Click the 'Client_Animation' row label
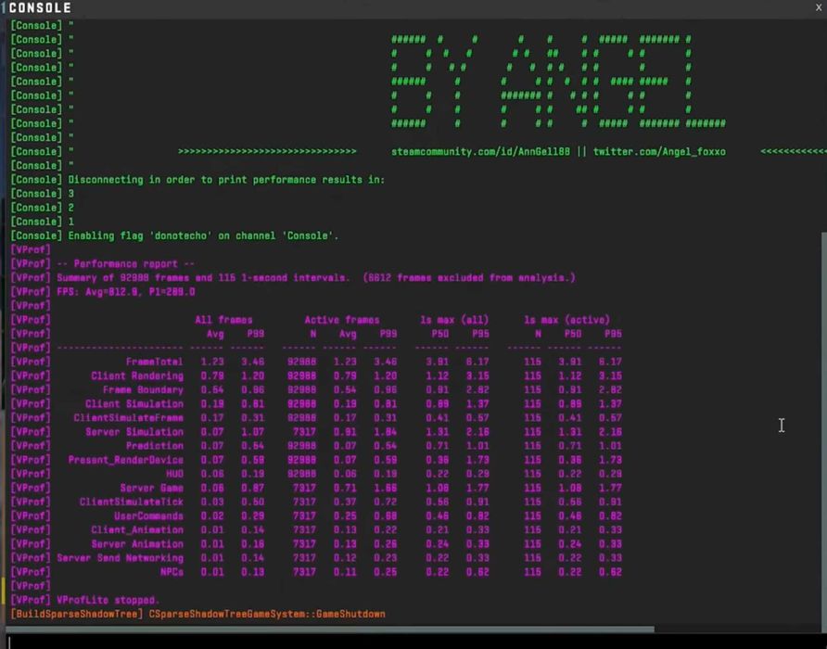The height and width of the screenshot is (649, 827). tap(137, 529)
